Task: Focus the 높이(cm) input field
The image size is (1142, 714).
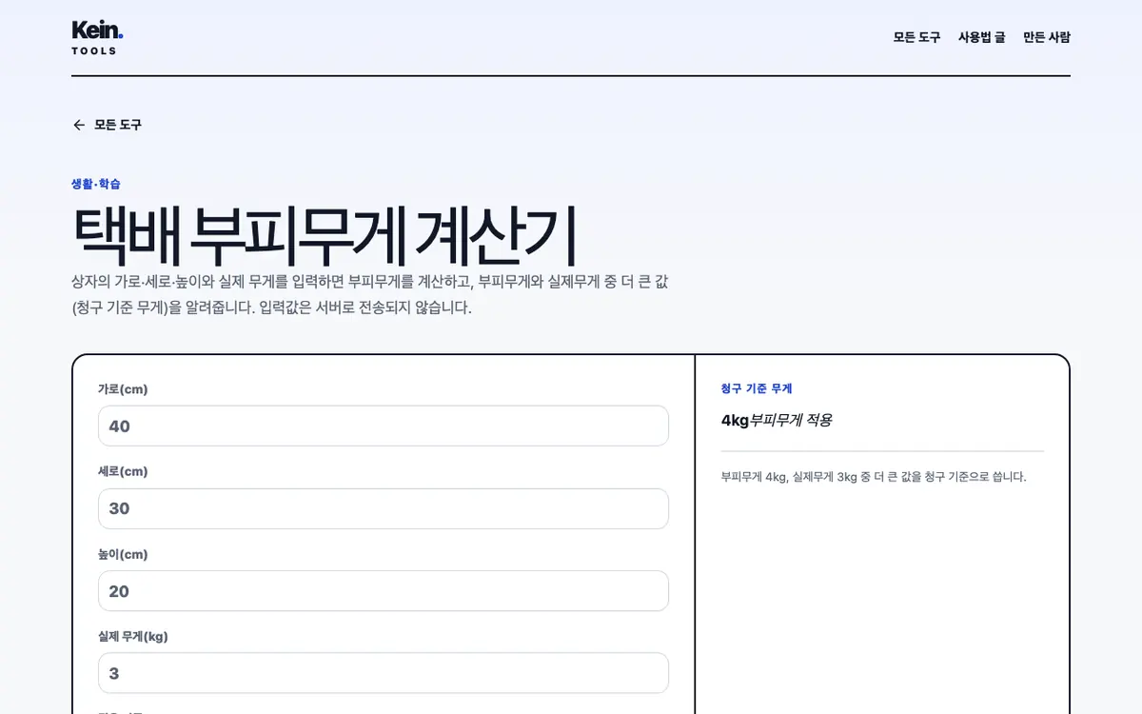Action: click(x=384, y=591)
